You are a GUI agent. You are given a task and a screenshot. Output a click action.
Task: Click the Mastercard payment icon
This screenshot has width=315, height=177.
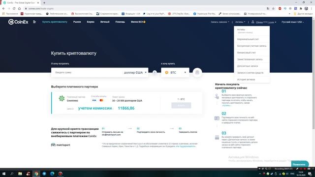tap(101, 100)
